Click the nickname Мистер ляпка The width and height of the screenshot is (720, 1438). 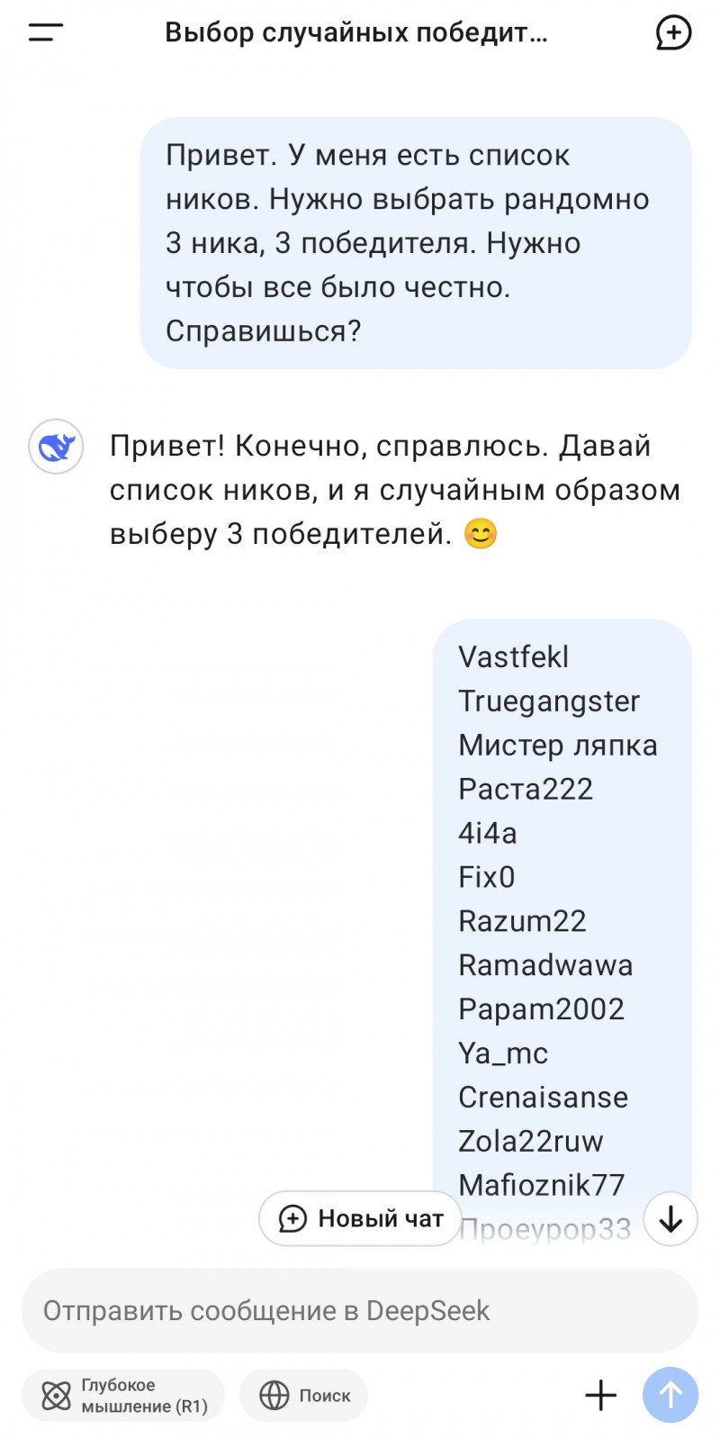coord(557,746)
